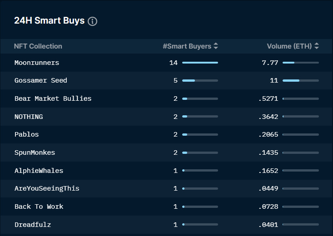Screen dimensions: 333x236
Task: Open the Gossamer Seed collection
Action: tap(41, 80)
